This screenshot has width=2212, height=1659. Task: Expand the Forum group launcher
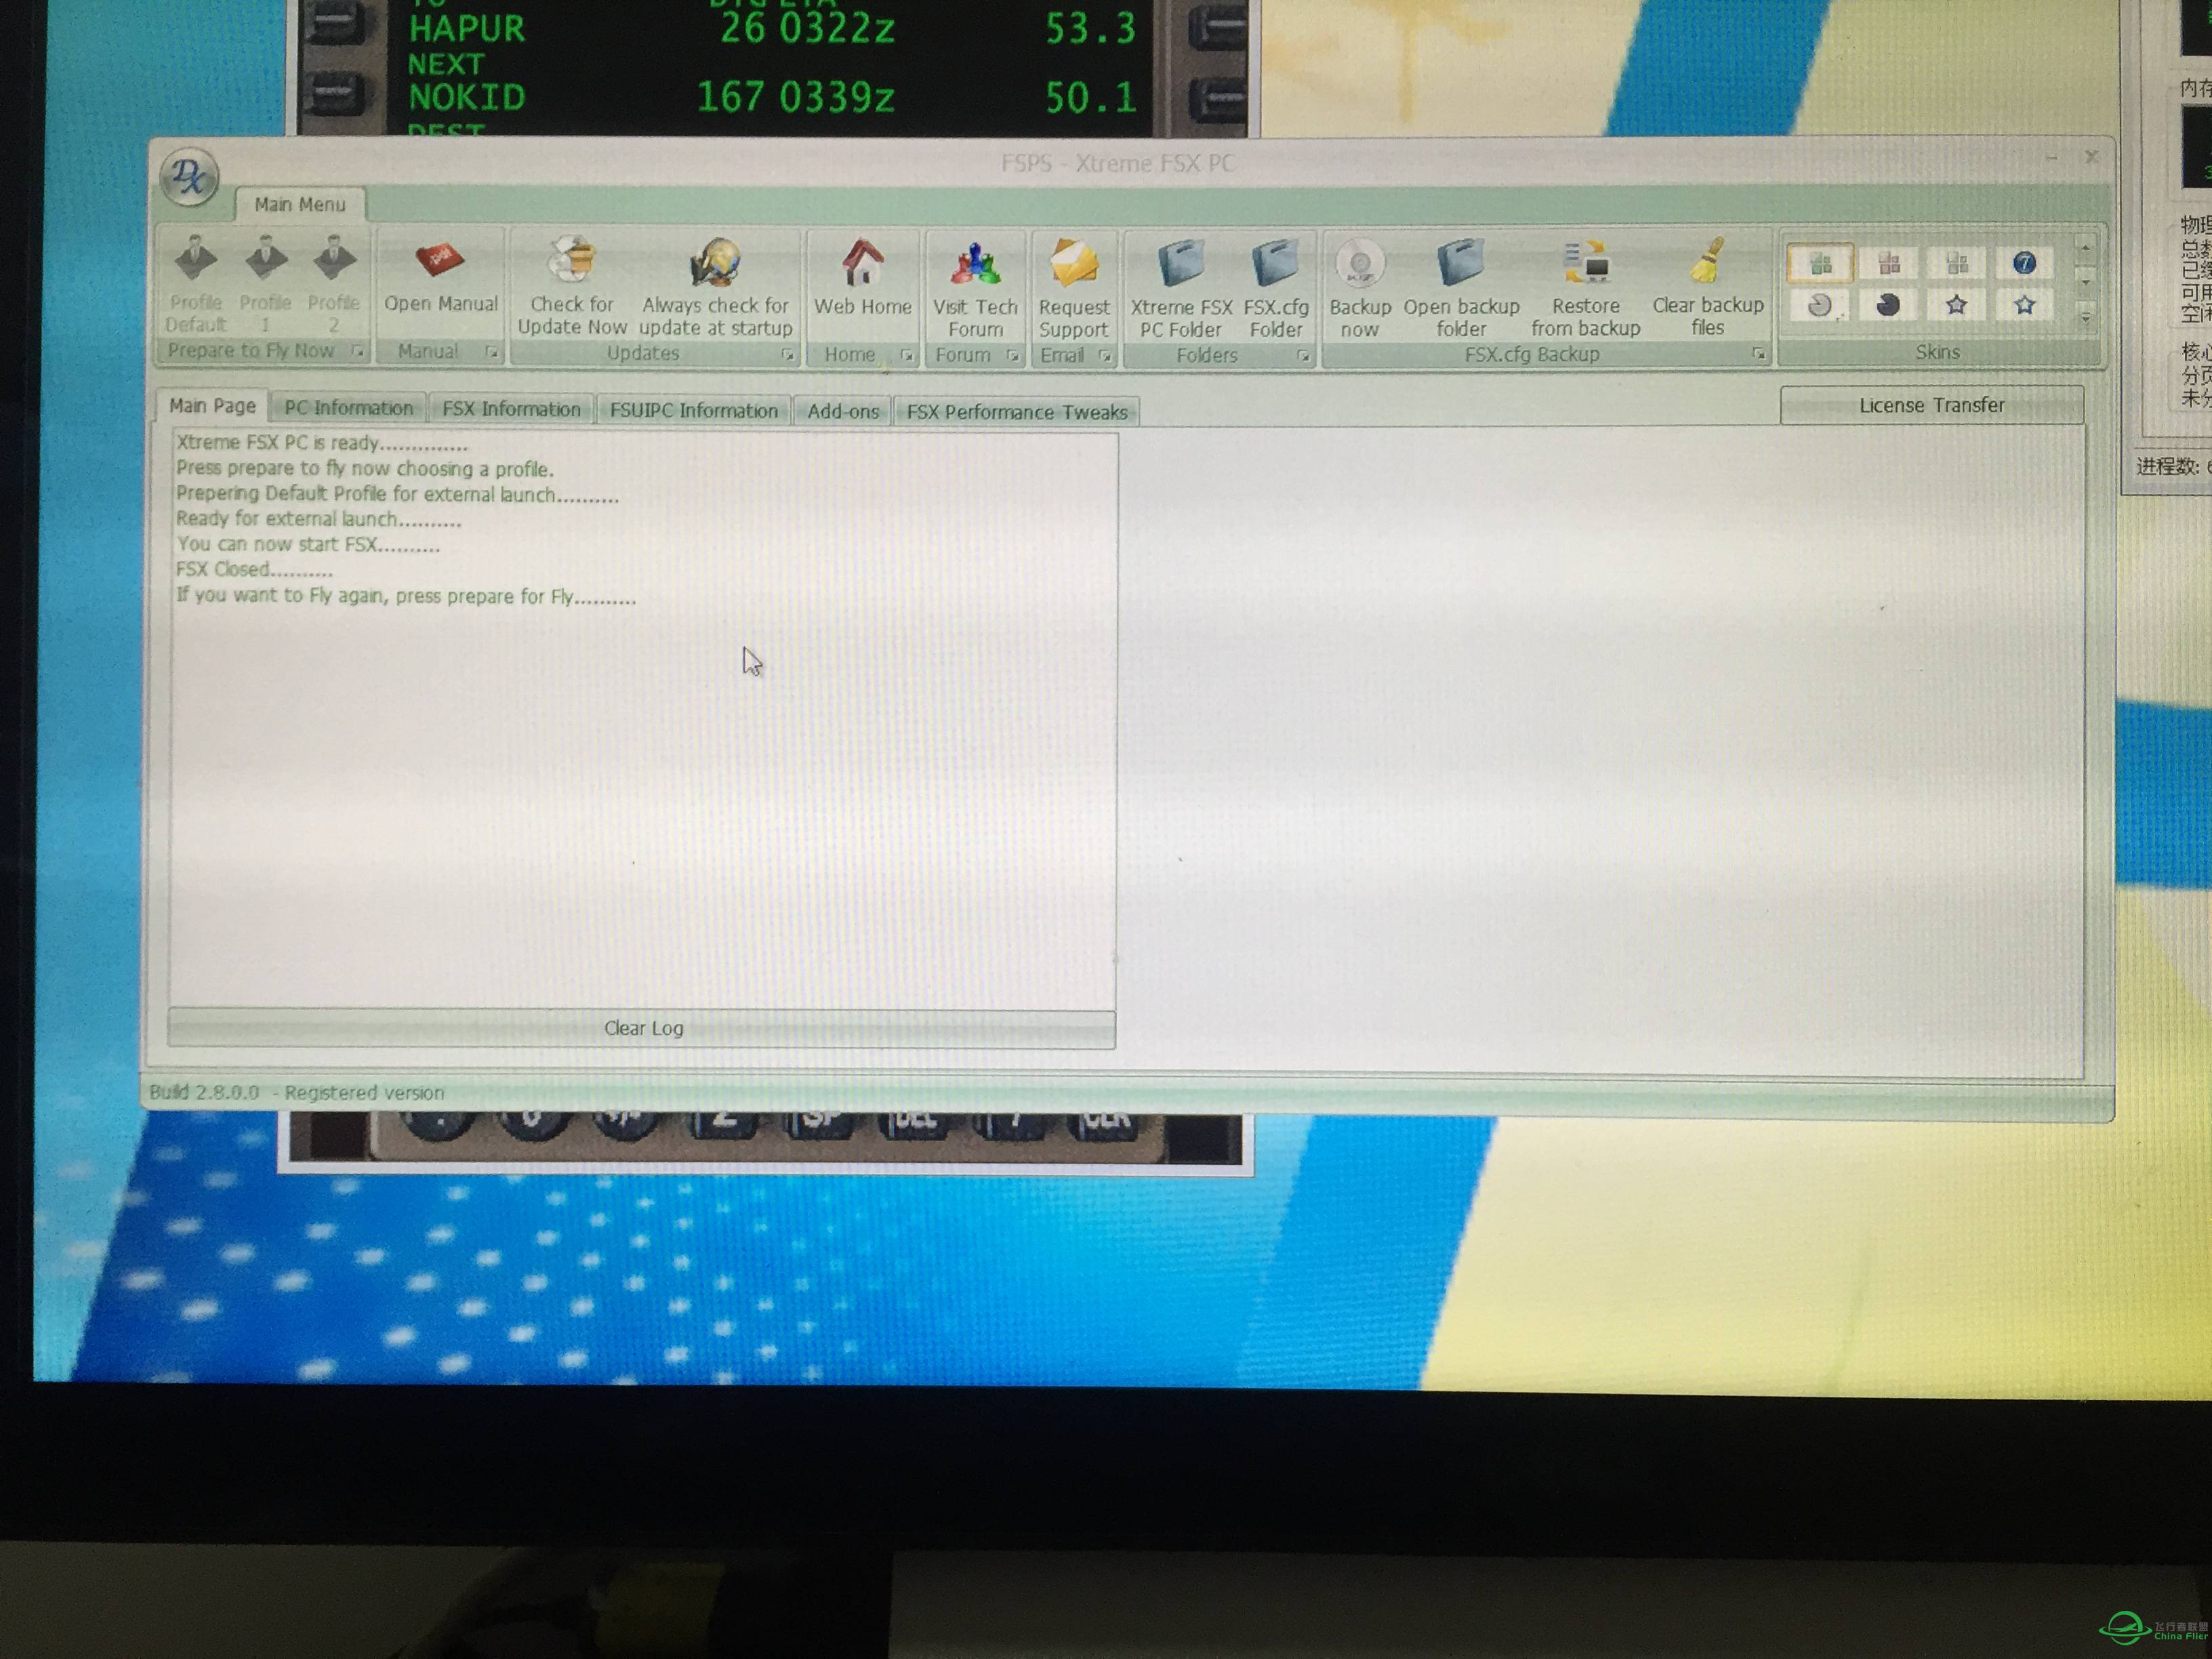pyautogui.click(x=1012, y=355)
